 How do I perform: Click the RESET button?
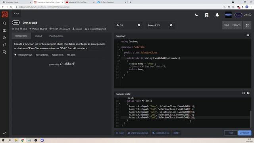tap(176, 133)
